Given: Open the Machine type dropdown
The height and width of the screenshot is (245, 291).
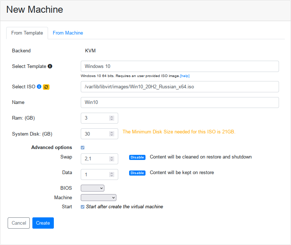Looking at the screenshot, I should [99, 197].
